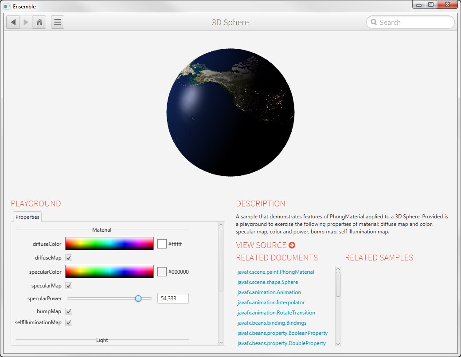Screen dimensions: 461x357
Task: Click the back navigation arrow icon
Action: pyautogui.click(x=13, y=22)
